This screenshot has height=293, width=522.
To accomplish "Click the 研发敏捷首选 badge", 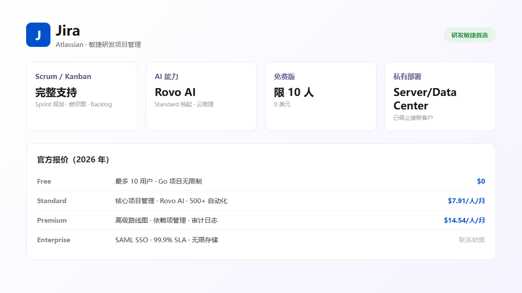I will coord(470,35).
